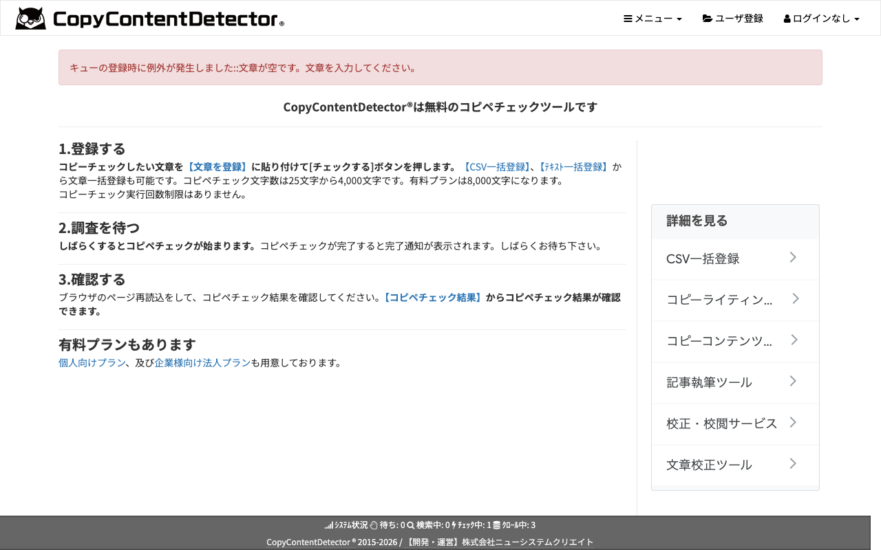Select ユーザ登録 in the top navigation

739,19
